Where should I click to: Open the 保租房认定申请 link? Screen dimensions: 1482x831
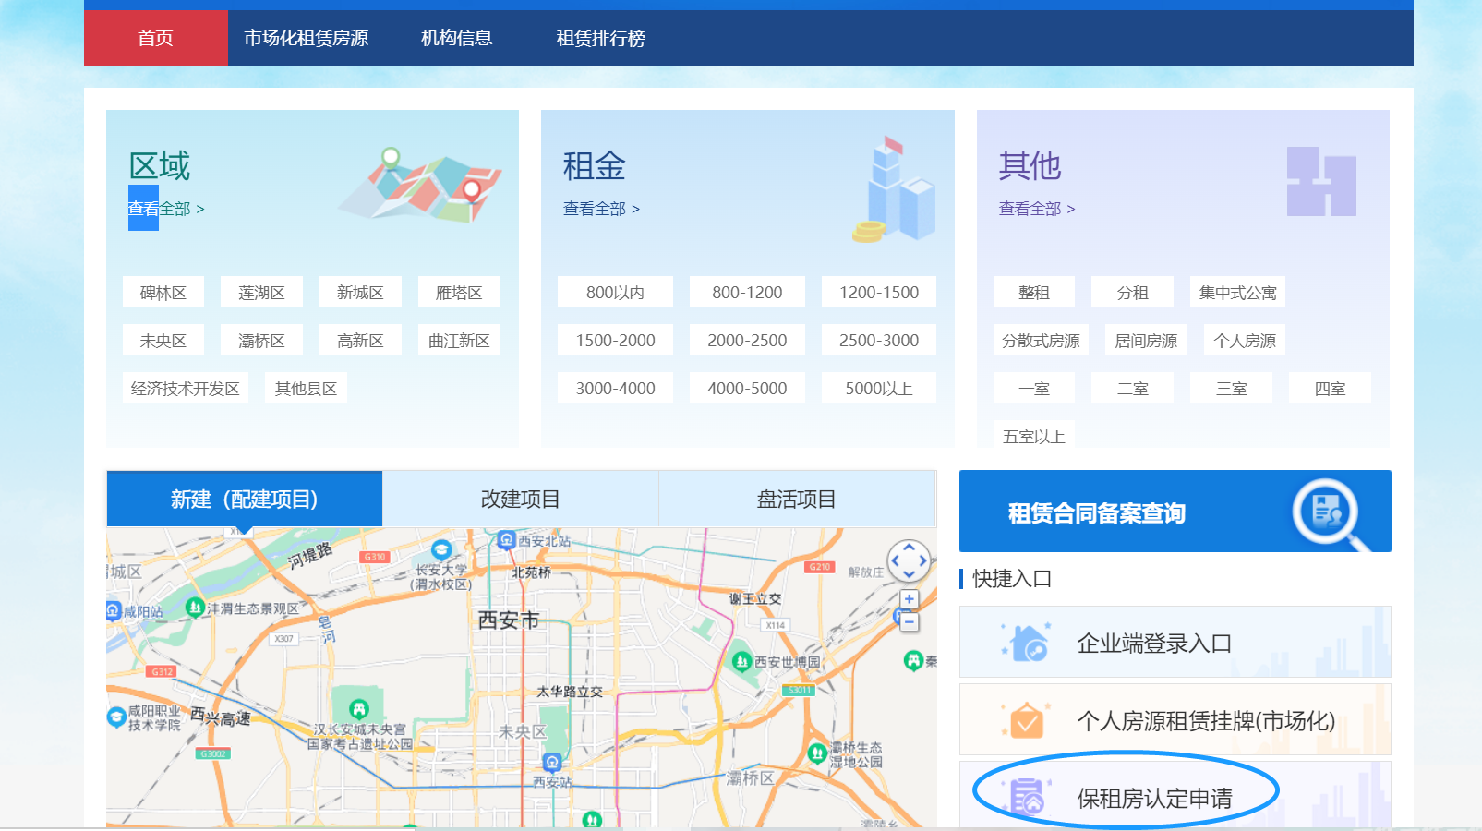coord(1153,798)
